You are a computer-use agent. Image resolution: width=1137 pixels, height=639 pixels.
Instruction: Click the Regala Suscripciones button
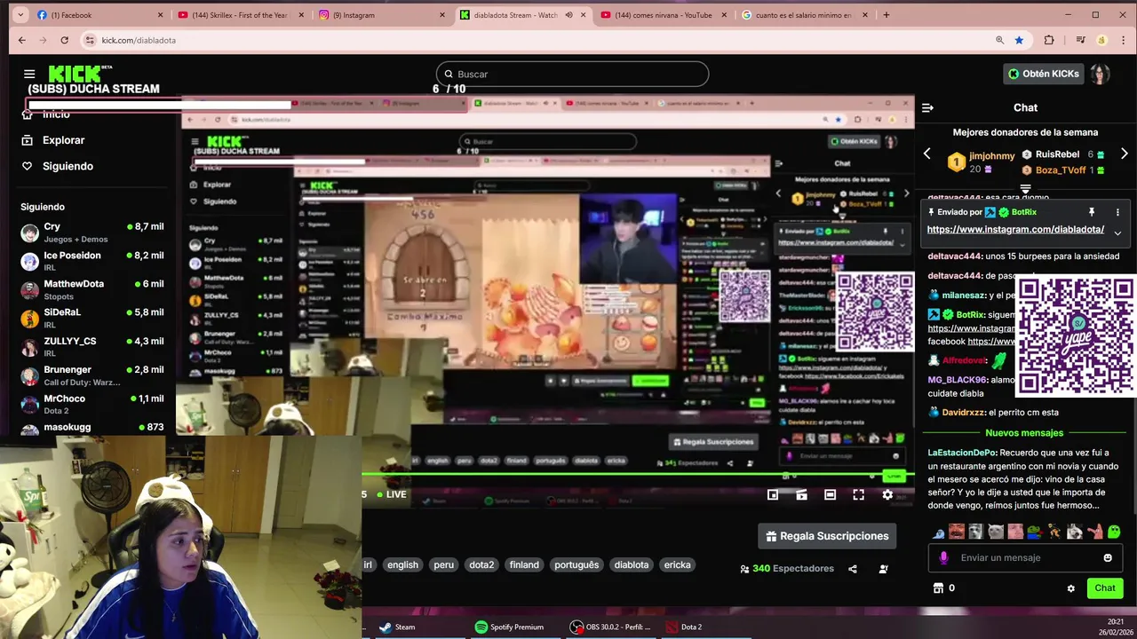pyautogui.click(x=827, y=536)
